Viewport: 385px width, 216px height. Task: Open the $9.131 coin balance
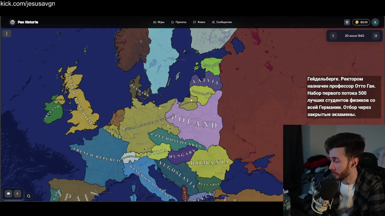(361, 22)
